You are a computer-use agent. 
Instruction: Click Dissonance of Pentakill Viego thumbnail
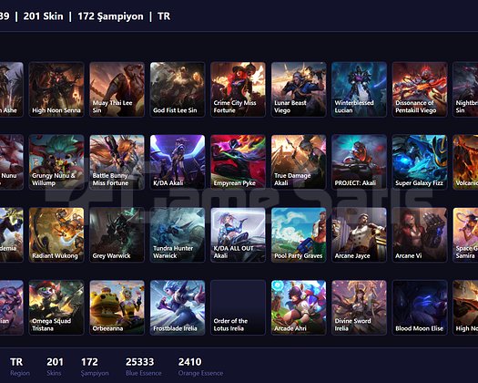420,89
